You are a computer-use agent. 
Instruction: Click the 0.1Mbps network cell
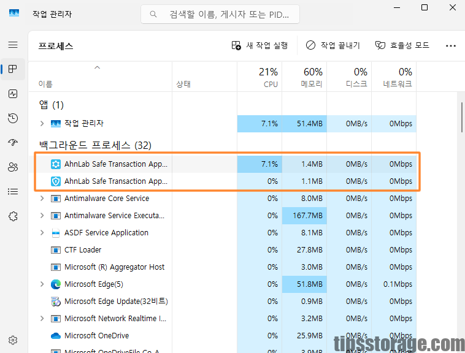[394, 284]
